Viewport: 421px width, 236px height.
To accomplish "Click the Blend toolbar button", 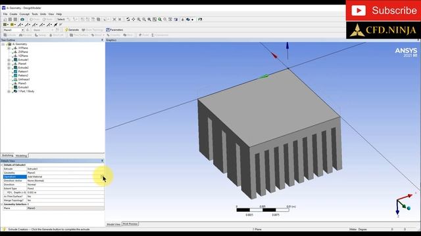I will pos(97,35).
